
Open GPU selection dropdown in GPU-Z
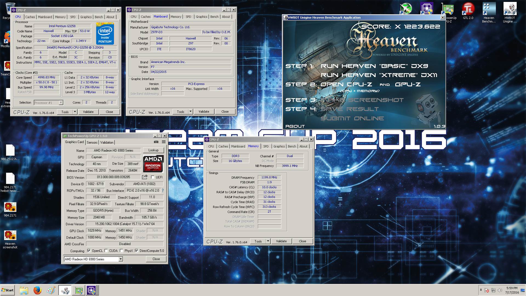(x=121, y=259)
